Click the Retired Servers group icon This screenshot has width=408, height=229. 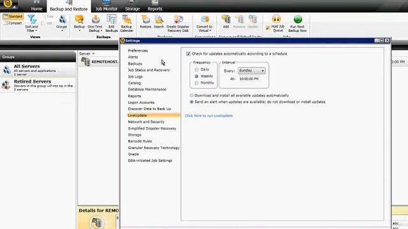[6, 85]
